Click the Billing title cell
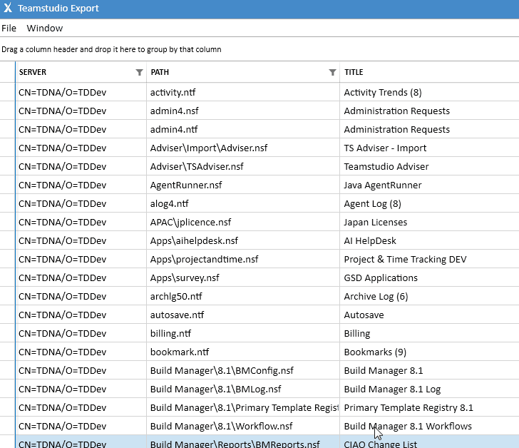The height and width of the screenshot is (448, 519). click(429, 333)
